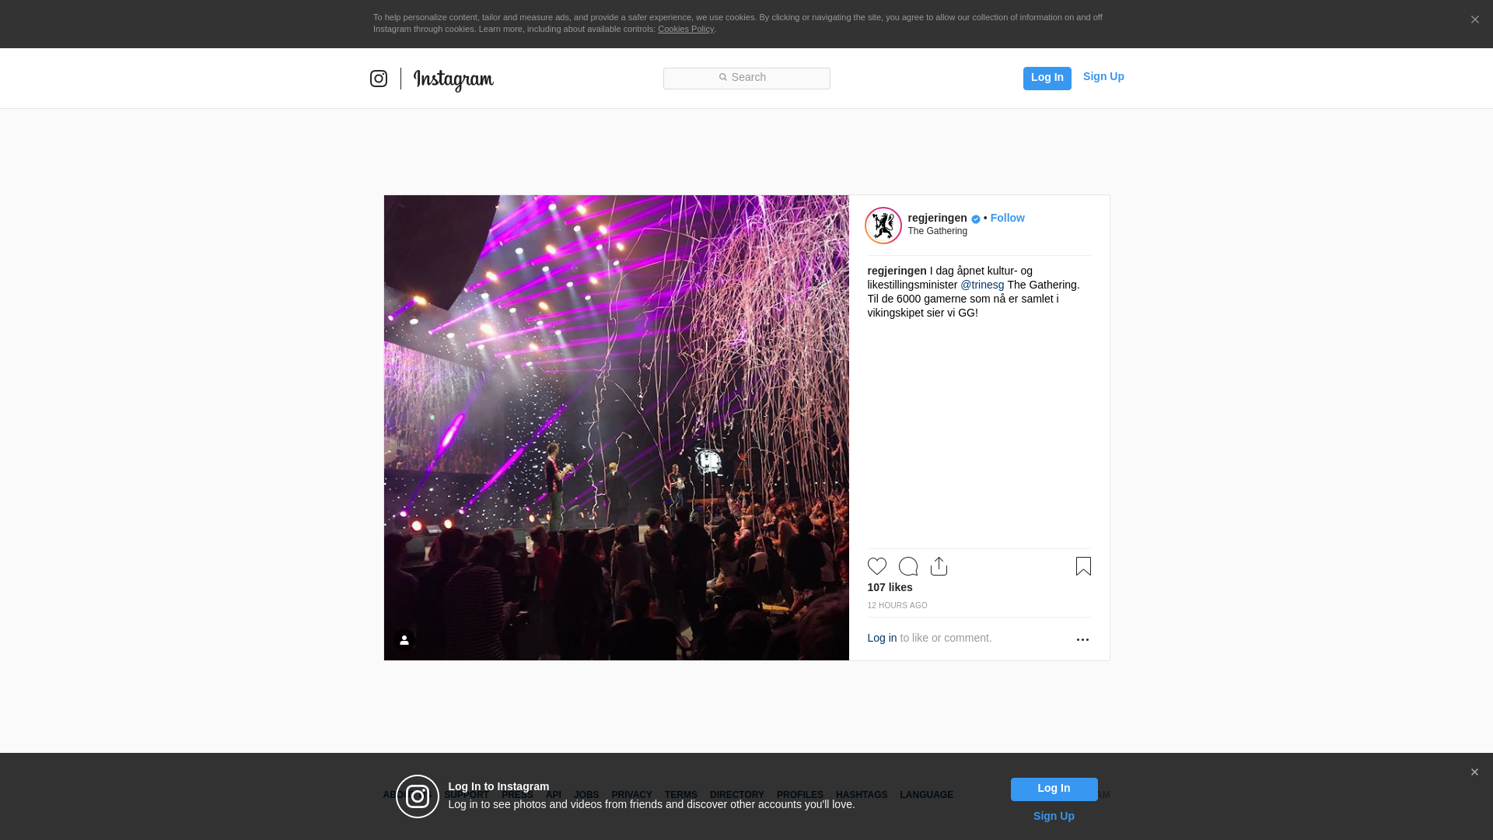Open the API footer link
The height and width of the screenshot is (840, 1493).
[554, 795]
